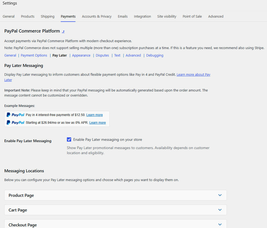Image resolution: width=267 pixels, height=228 pixels.
Task: Open the PayPal General subsection link
Action: coord(10,55)
